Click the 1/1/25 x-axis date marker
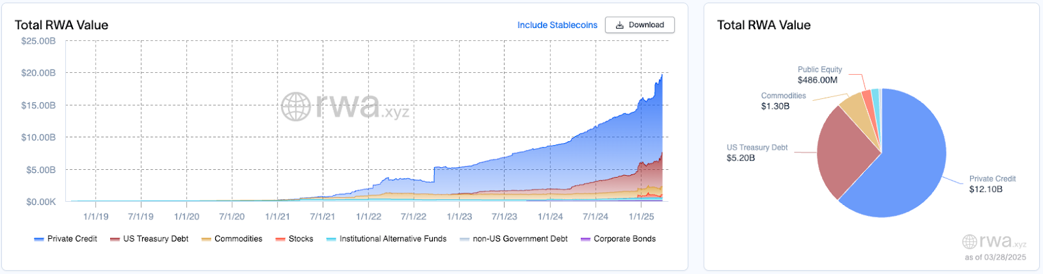The width and height of the screenshot is (1043, 274). 641,217
